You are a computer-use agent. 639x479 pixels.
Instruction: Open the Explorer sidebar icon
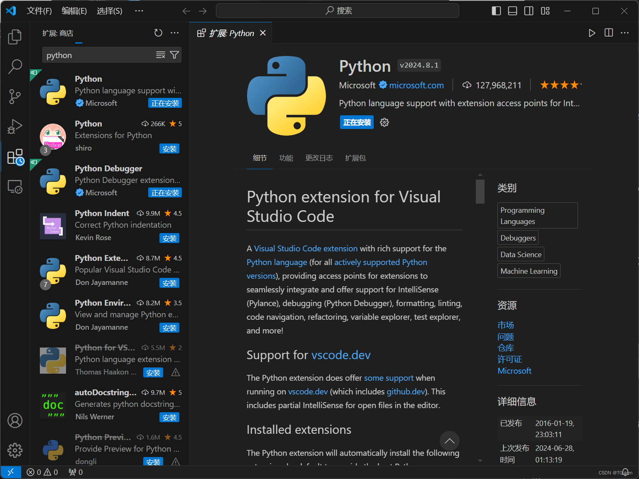(x=15, y=36)
